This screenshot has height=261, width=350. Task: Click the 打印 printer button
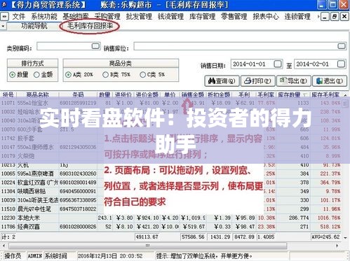257,81
